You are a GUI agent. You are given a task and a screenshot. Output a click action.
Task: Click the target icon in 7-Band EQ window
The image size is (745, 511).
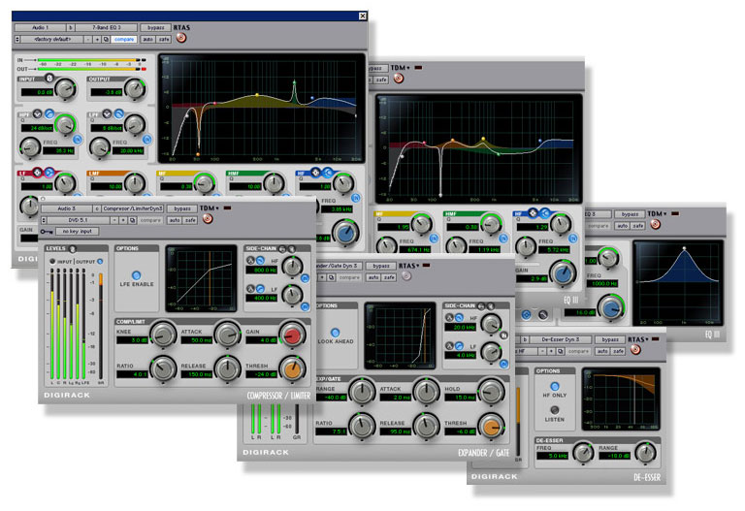tap(181, 38)
